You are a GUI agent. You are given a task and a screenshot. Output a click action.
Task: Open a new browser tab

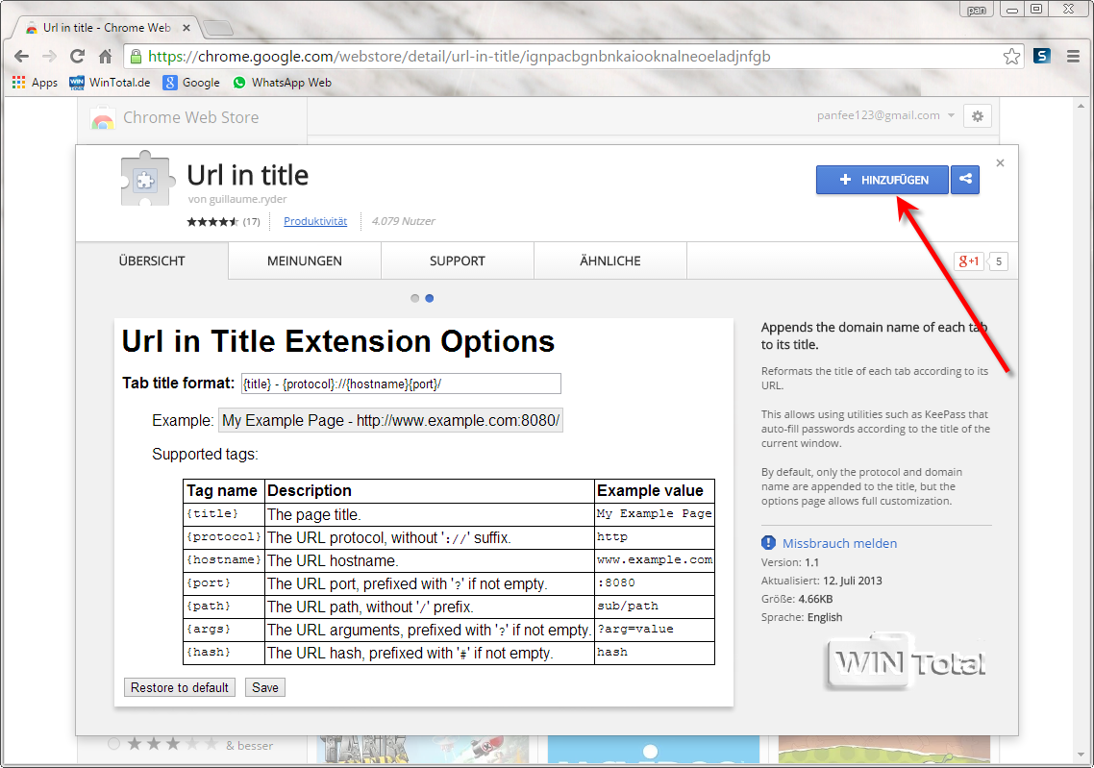218,28
